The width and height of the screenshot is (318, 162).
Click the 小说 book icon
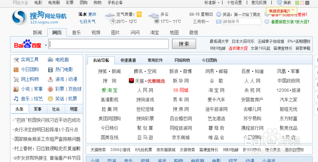click(x=16, y=89)
